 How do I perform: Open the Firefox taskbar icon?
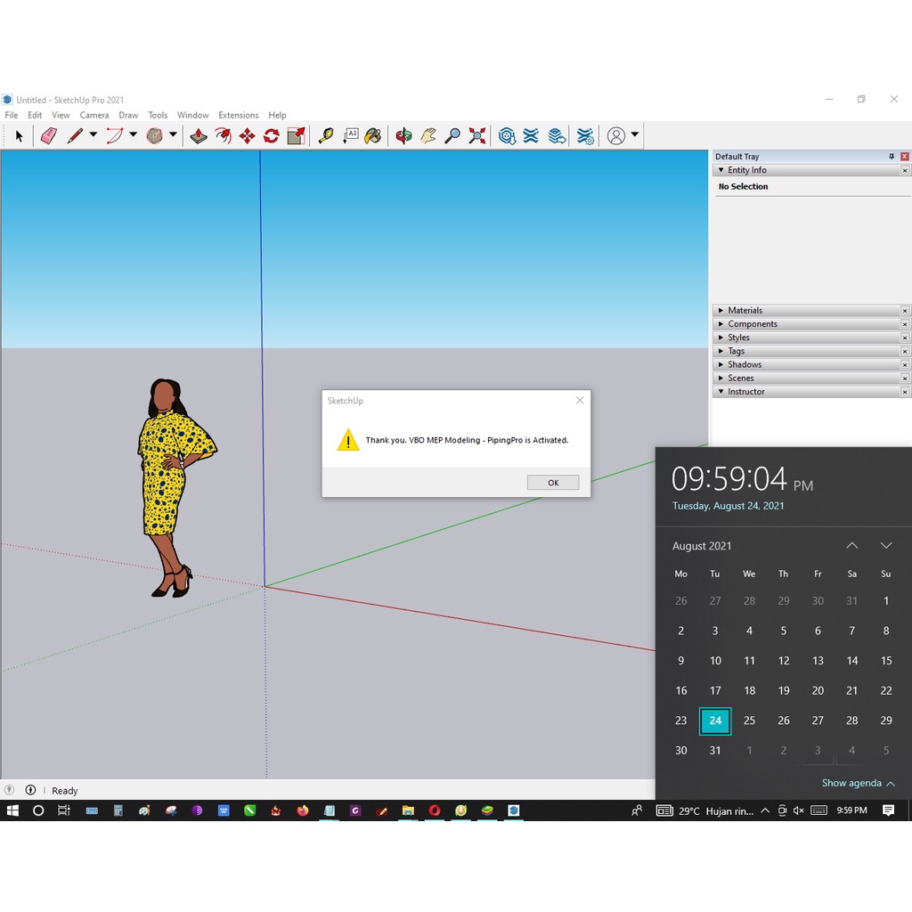[x=303, y=810]
